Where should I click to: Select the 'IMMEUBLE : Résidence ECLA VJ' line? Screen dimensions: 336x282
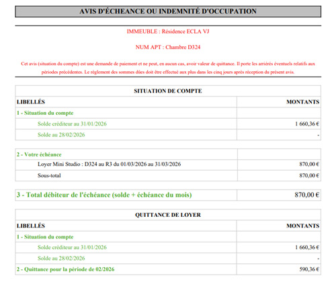coord(168,32)
